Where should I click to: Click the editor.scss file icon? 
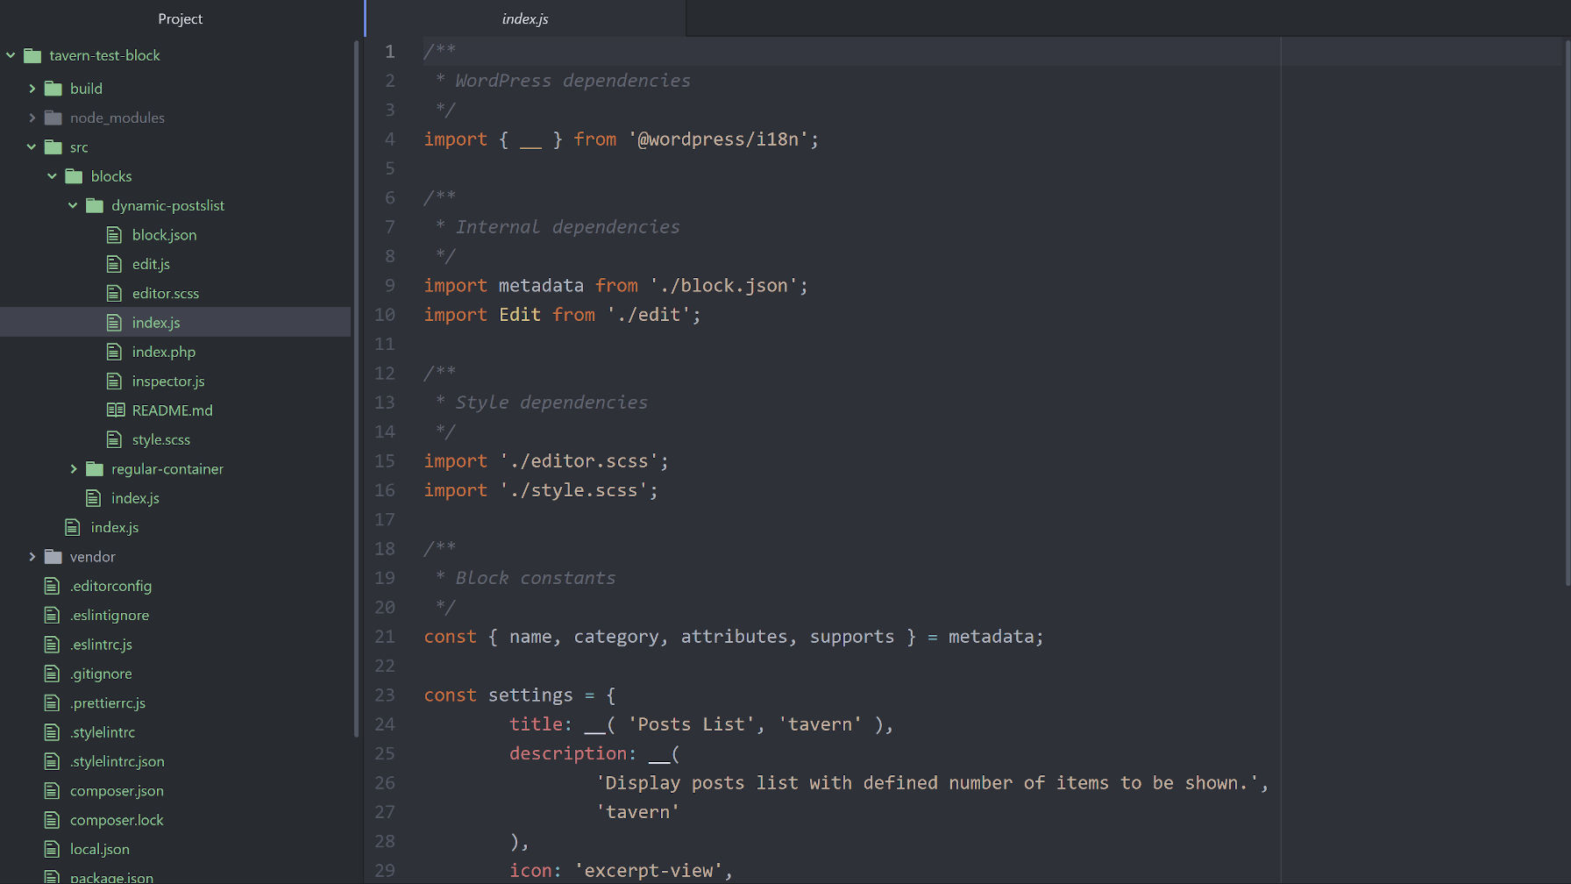click(x=114, y=293)
